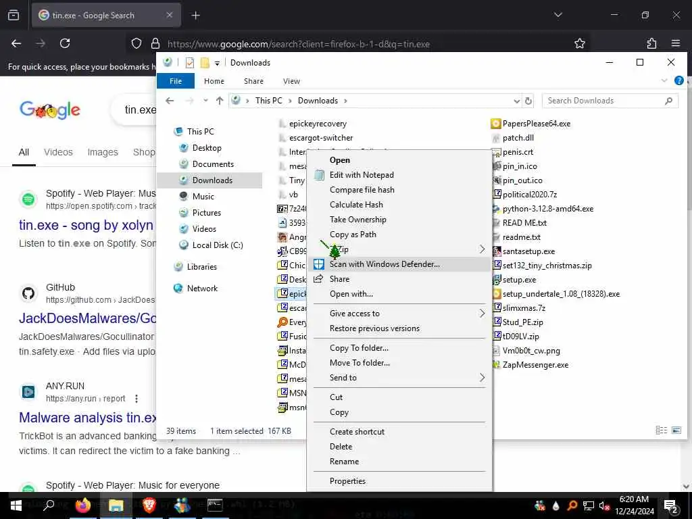Click chevron after Downloads in breadcrumb path
Image resolution: width=692 pixels, height=519 pixels.
coord(345,101)
